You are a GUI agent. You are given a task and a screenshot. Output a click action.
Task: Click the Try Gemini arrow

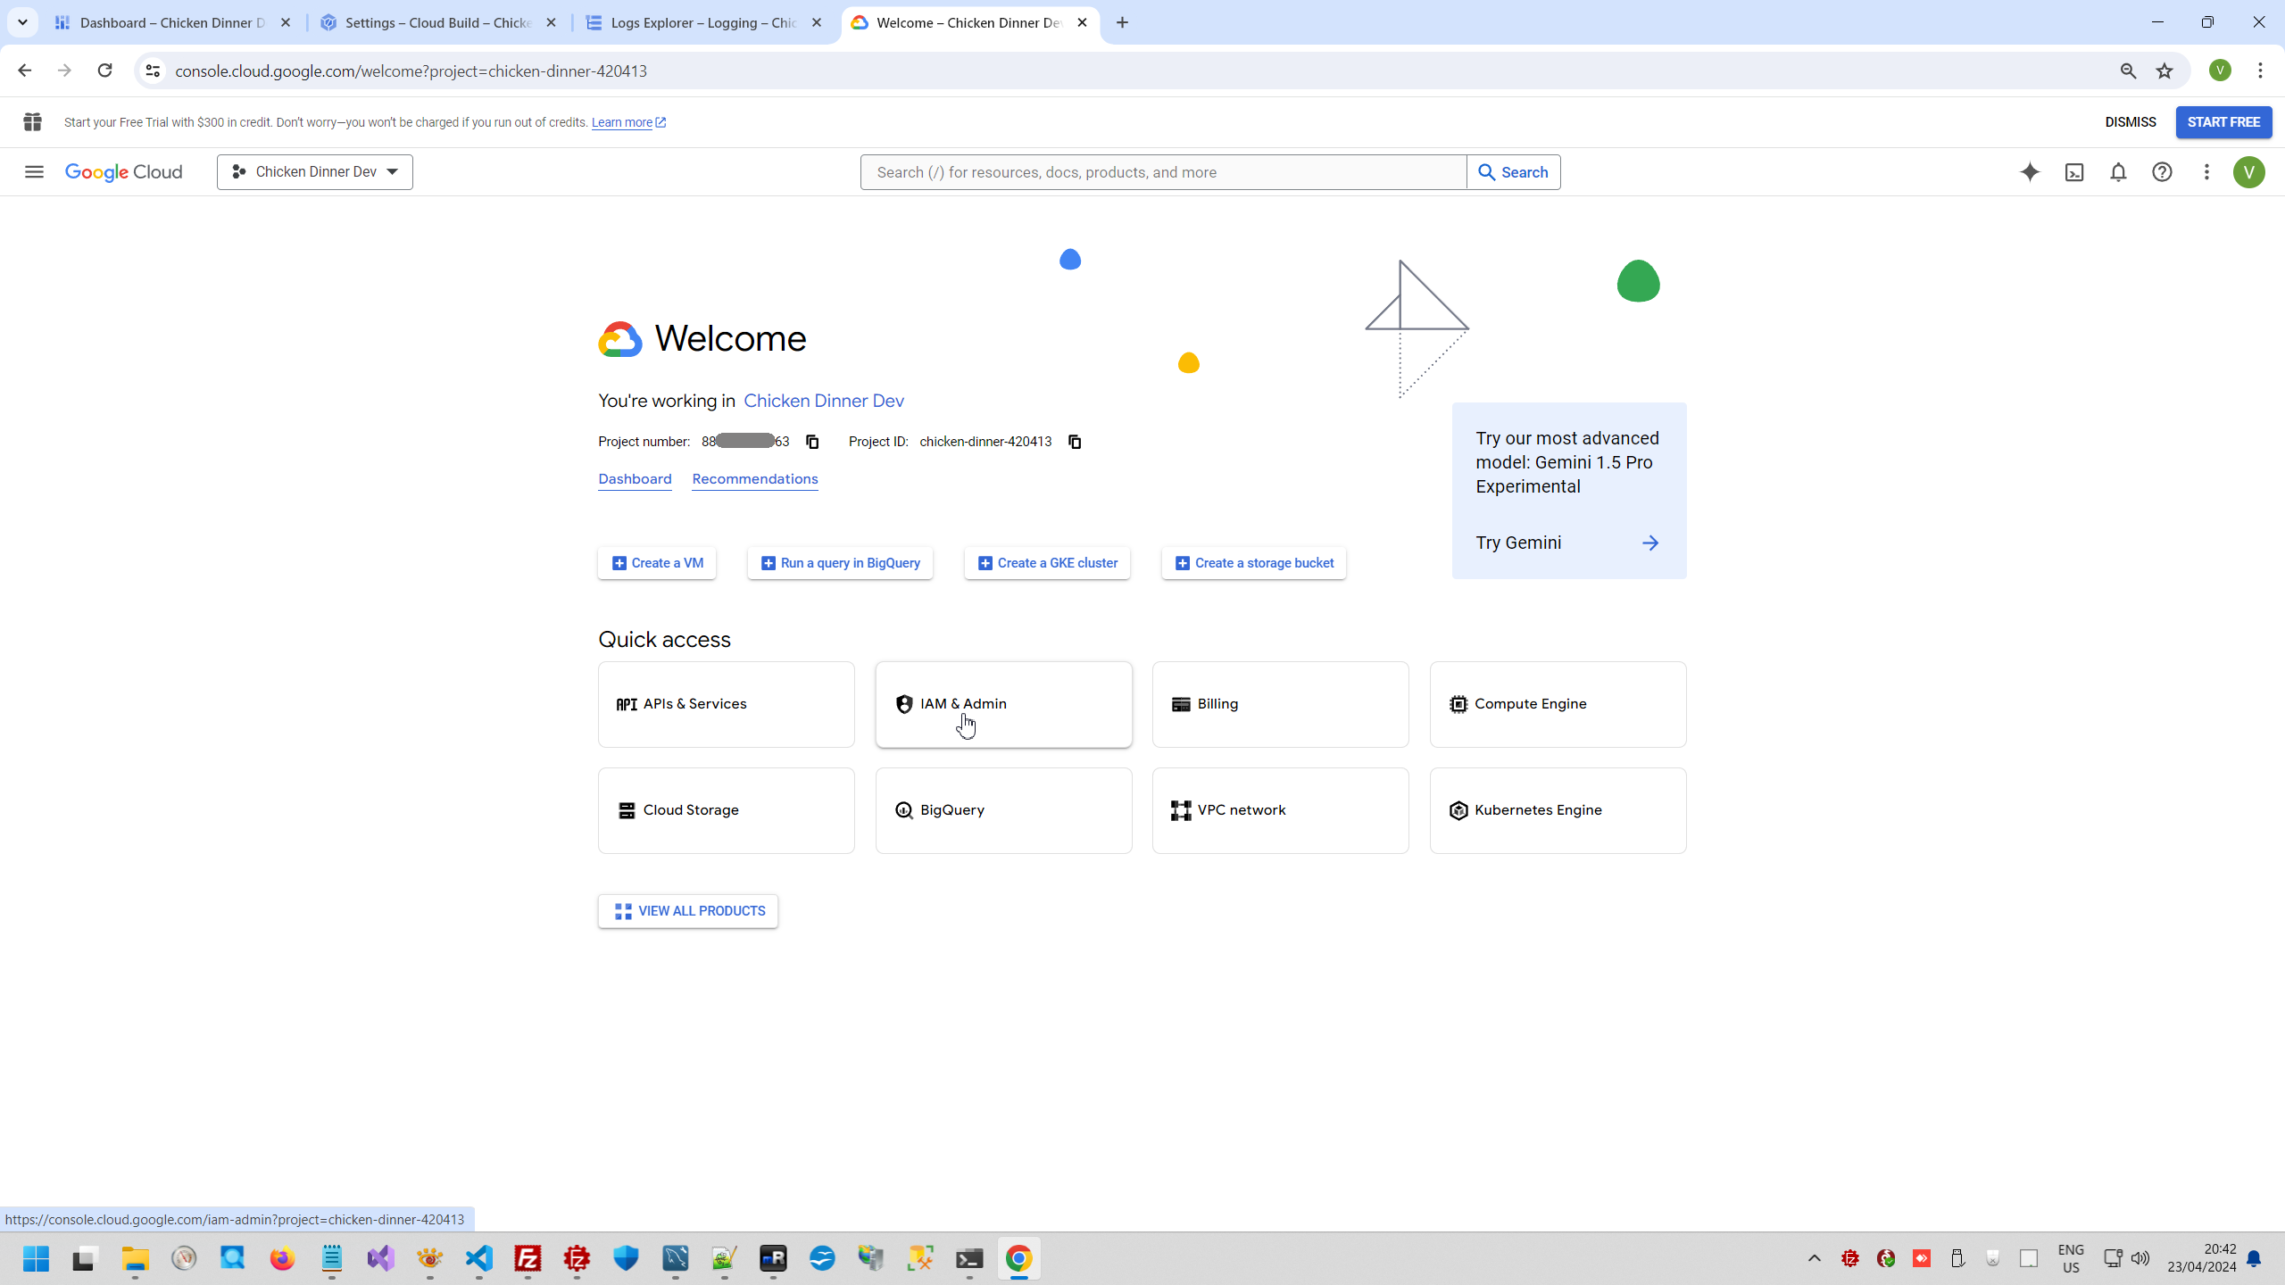[1649, 543]
